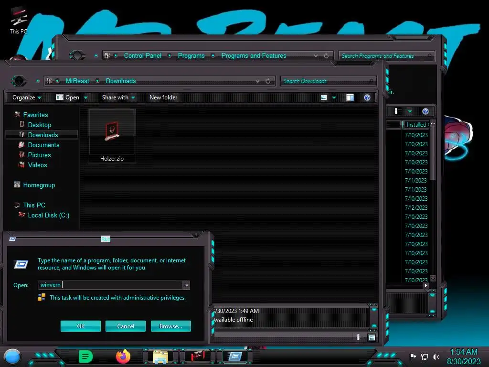Expand Run dialog Open combo box arrow
The height and width of the screenshot is (367, 489).
coord(186,285)
